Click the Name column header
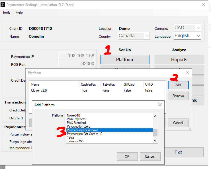 [x=54, y=84]
